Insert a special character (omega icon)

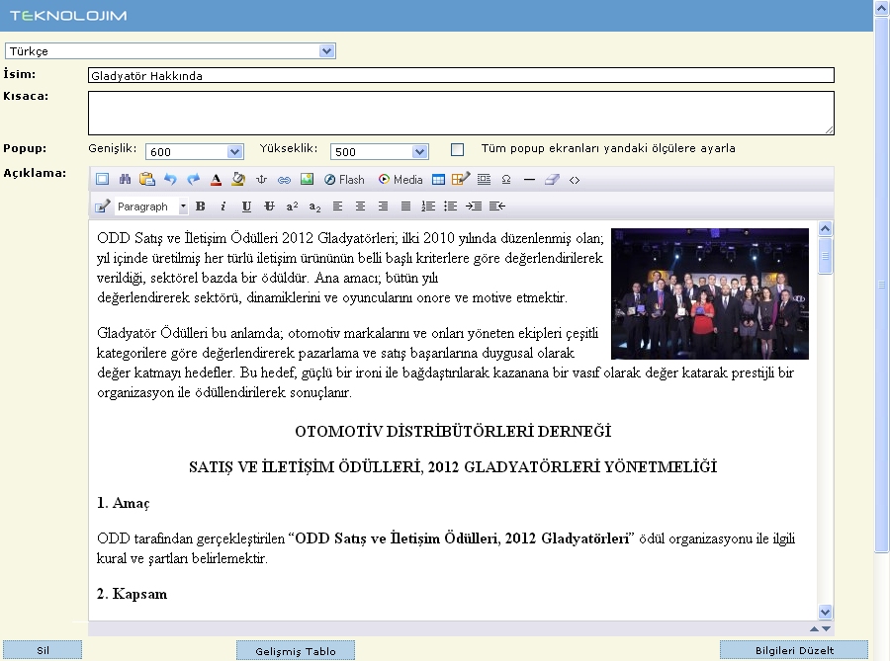(506, 180)
